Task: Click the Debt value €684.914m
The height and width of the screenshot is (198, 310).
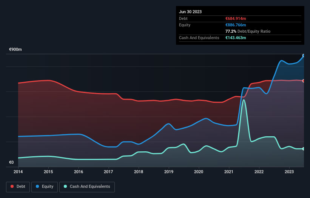Action: [x=236, y=18]
